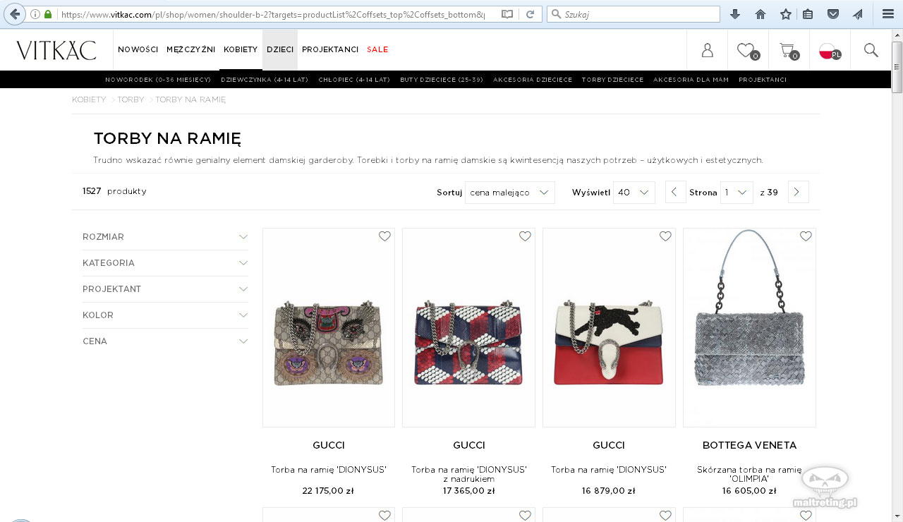
Task: Click '1527 produkty' count text
Action: coord(114,191)
